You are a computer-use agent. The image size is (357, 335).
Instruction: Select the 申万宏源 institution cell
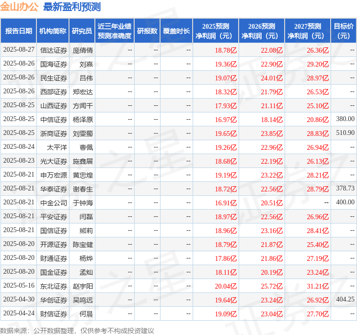point(54,175)
